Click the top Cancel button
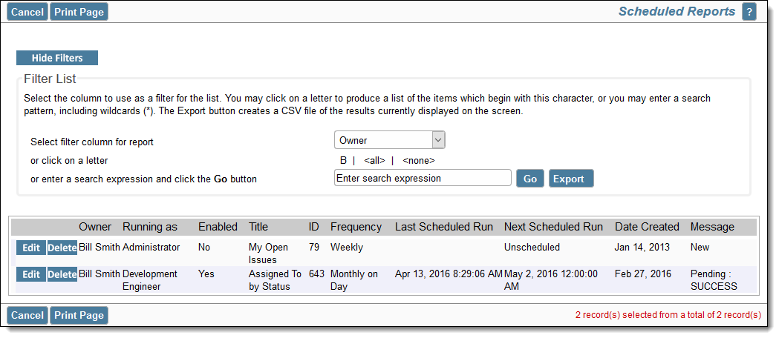The width and height of the screenshot is (779, 338). click(27, 12)
